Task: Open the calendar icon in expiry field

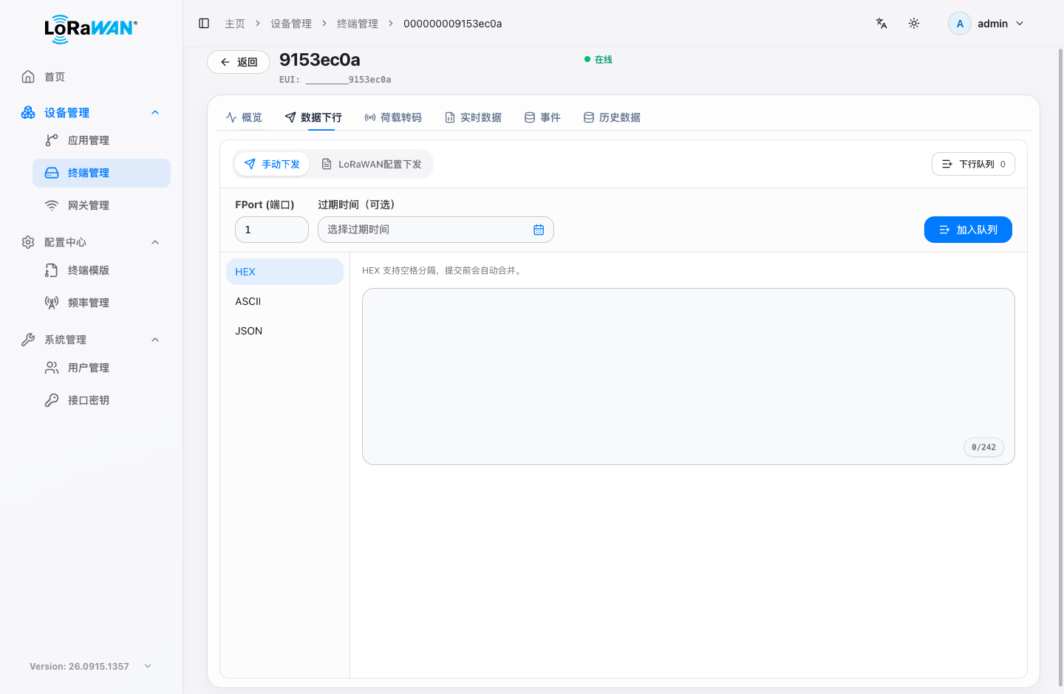Action: (539, 230)
